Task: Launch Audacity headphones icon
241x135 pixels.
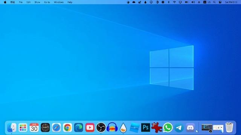Action: click(x=112, y=127)
